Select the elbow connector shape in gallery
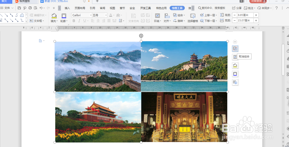 [22, 20]
